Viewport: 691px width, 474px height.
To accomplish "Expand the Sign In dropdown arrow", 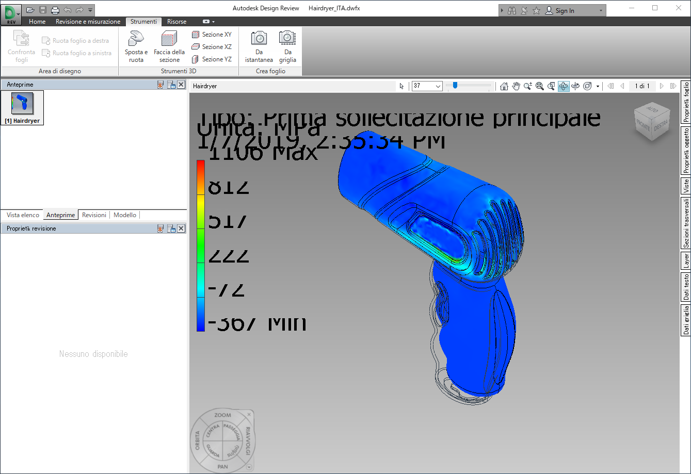I will pos(601,10).
